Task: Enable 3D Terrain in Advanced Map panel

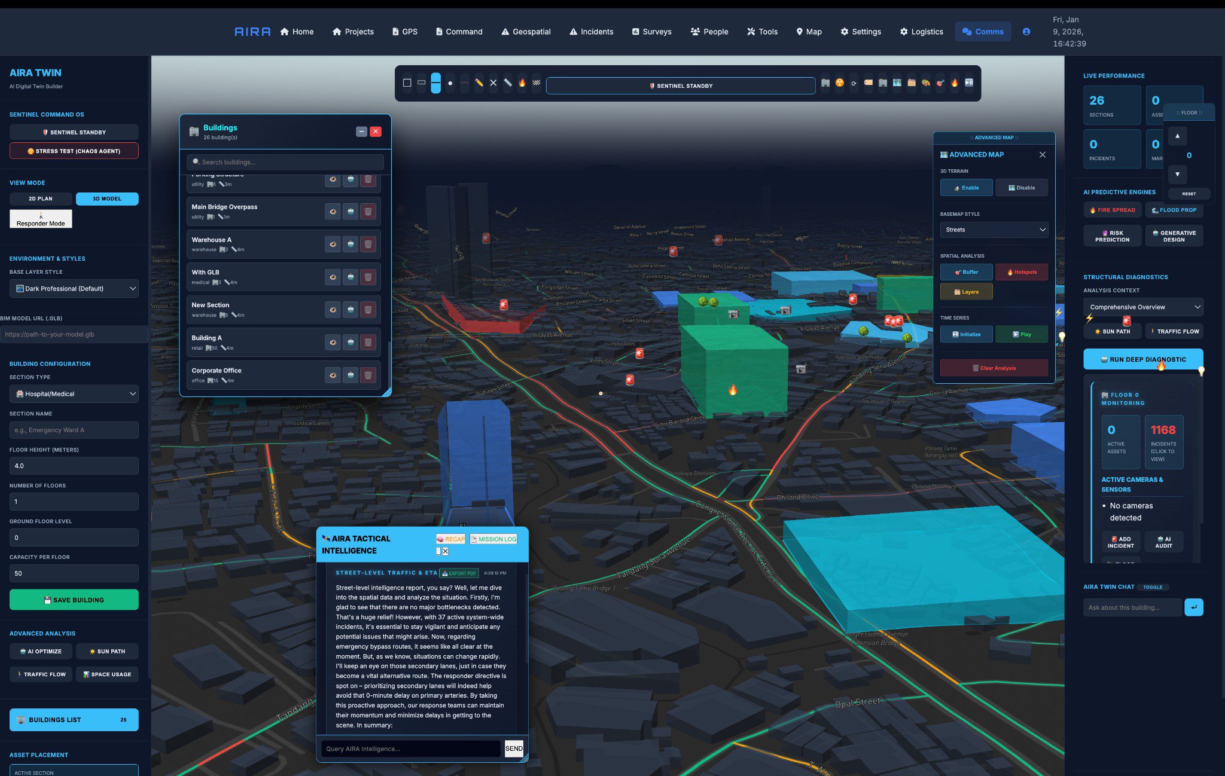Action: click(x=966, y=187)
